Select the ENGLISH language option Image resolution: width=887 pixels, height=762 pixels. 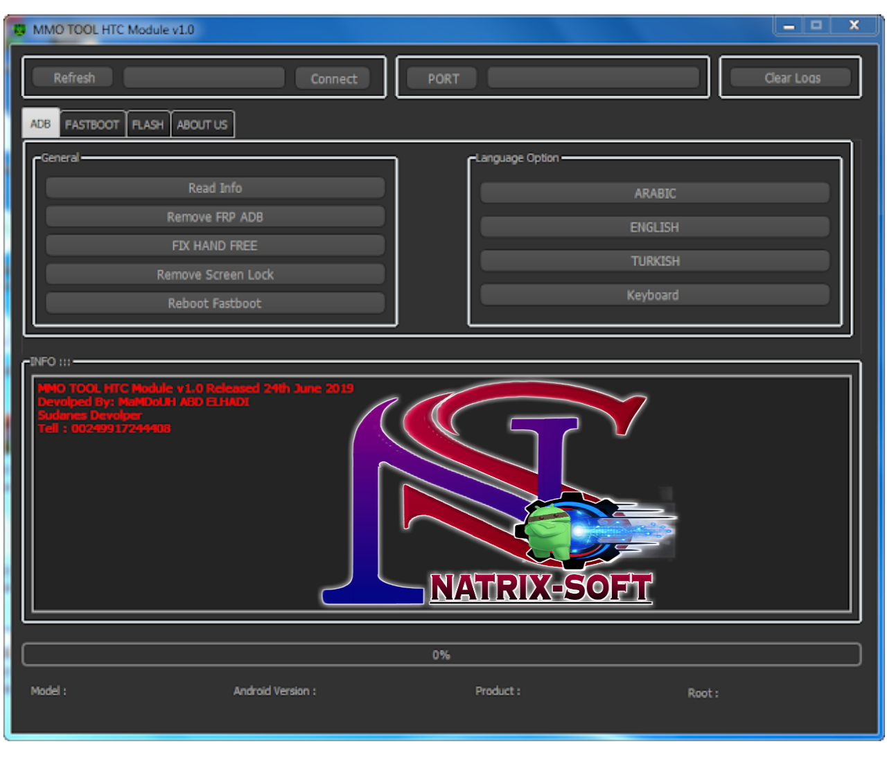pos(655,227)
